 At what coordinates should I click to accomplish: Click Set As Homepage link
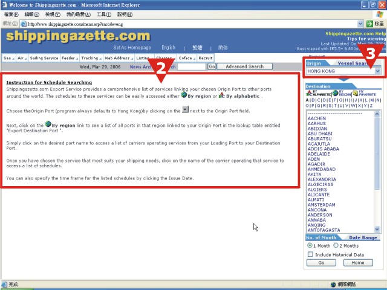coord(132,48)
